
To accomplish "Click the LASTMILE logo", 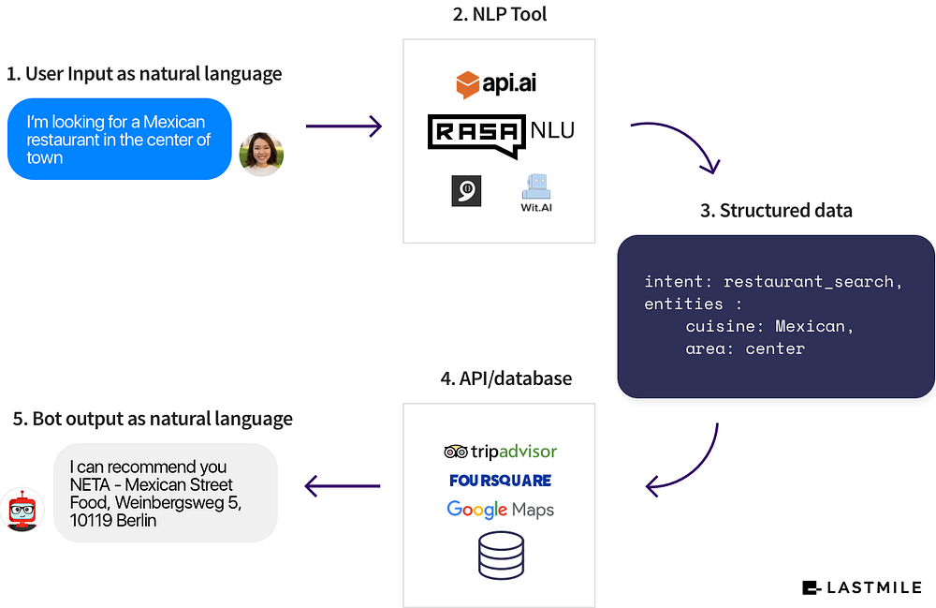I will click(862, 587).
